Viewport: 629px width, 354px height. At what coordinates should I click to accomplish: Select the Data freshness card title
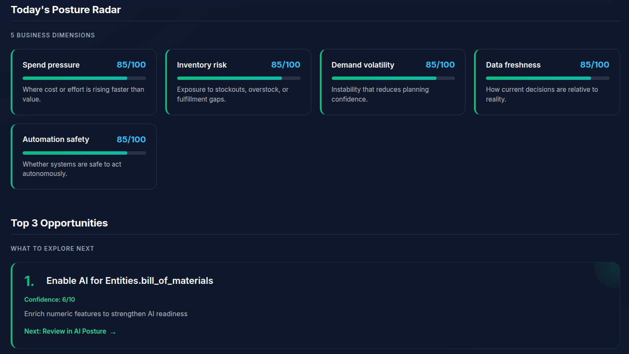pyautogui.click(x=513, y=65)
